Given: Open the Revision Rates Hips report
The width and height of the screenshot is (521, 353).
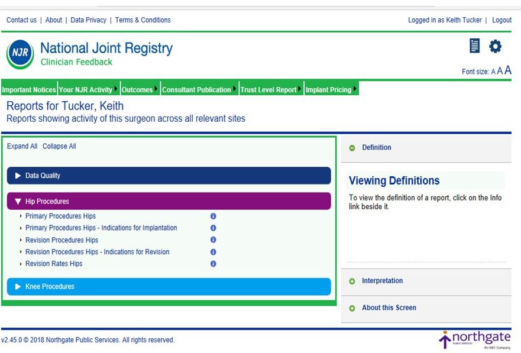Looking at the screenshot, I should (x=54, y=264).
